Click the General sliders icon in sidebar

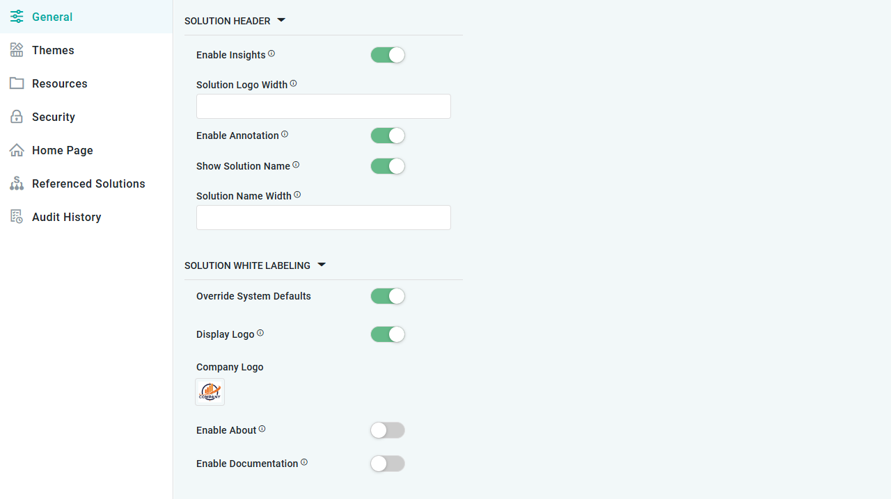tap(17, 17)
